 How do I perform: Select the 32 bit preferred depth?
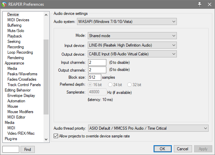130,84
